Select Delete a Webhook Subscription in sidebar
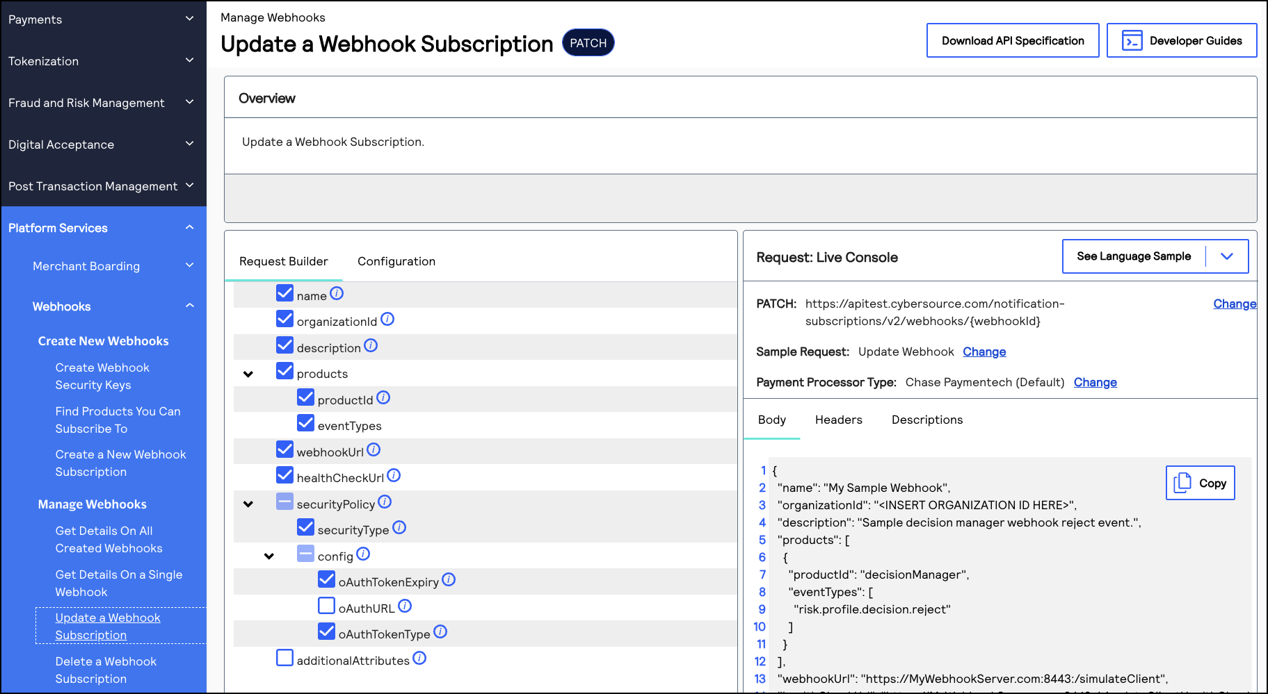This screenshot has width=1268, height=694. [x=106, y=670]
